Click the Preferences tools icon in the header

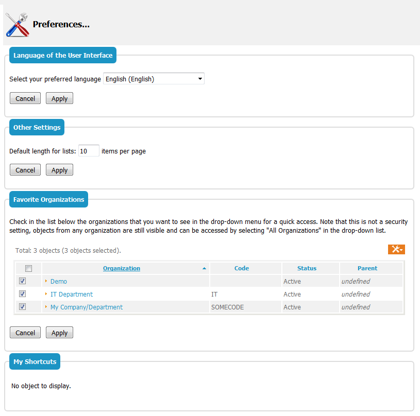pyautogui.click(x=16, y=24)
